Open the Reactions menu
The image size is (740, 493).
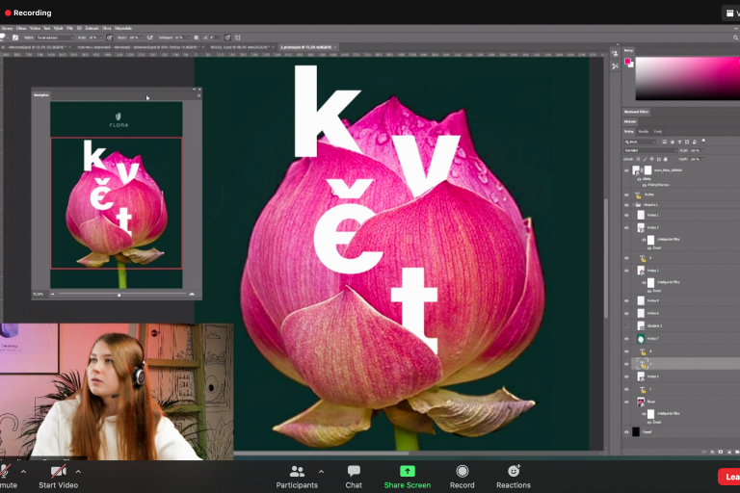coord(514,471)
